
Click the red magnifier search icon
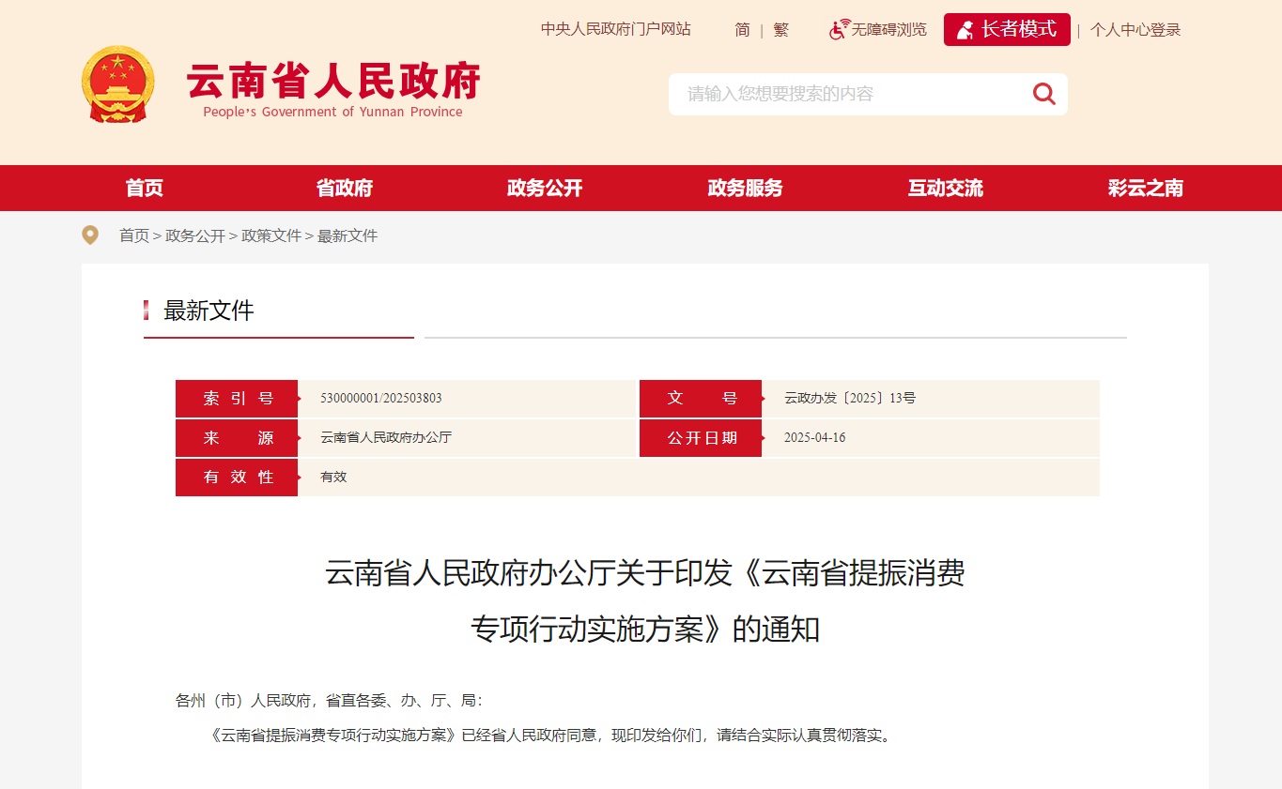pyautogui.click(x=1044, y=93)
